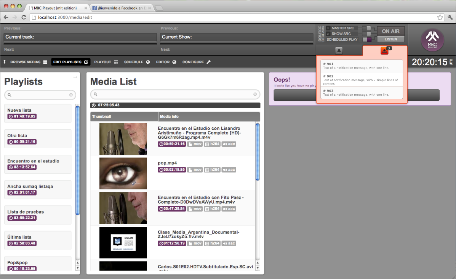Click the h264 badge for pop.mp4
The image size is (456, 279).
(x=212, y=170)
